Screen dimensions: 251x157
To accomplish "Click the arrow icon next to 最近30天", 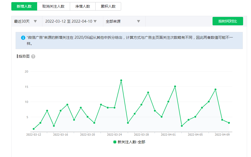I will click(x=35, y=21).
